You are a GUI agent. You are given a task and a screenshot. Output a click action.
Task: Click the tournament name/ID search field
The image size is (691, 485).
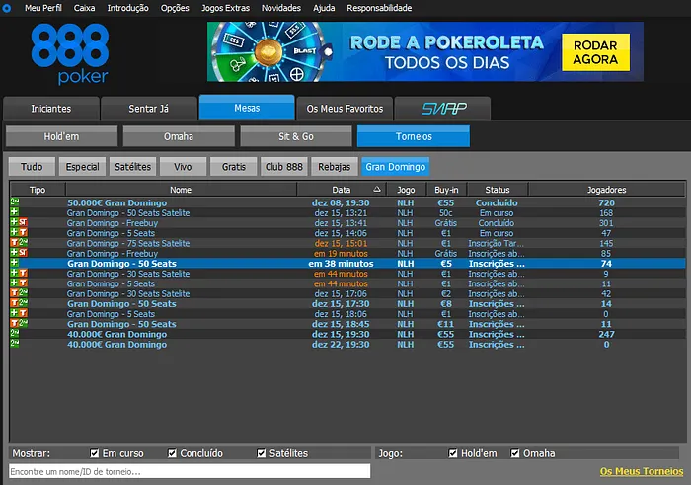(x=190, y=471)
